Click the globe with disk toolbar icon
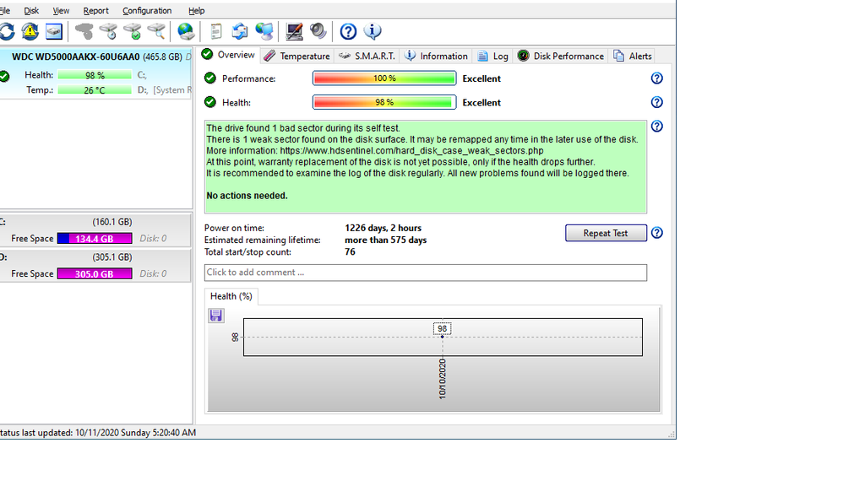The width and height of the screenshot is (865, 486). 186,31
